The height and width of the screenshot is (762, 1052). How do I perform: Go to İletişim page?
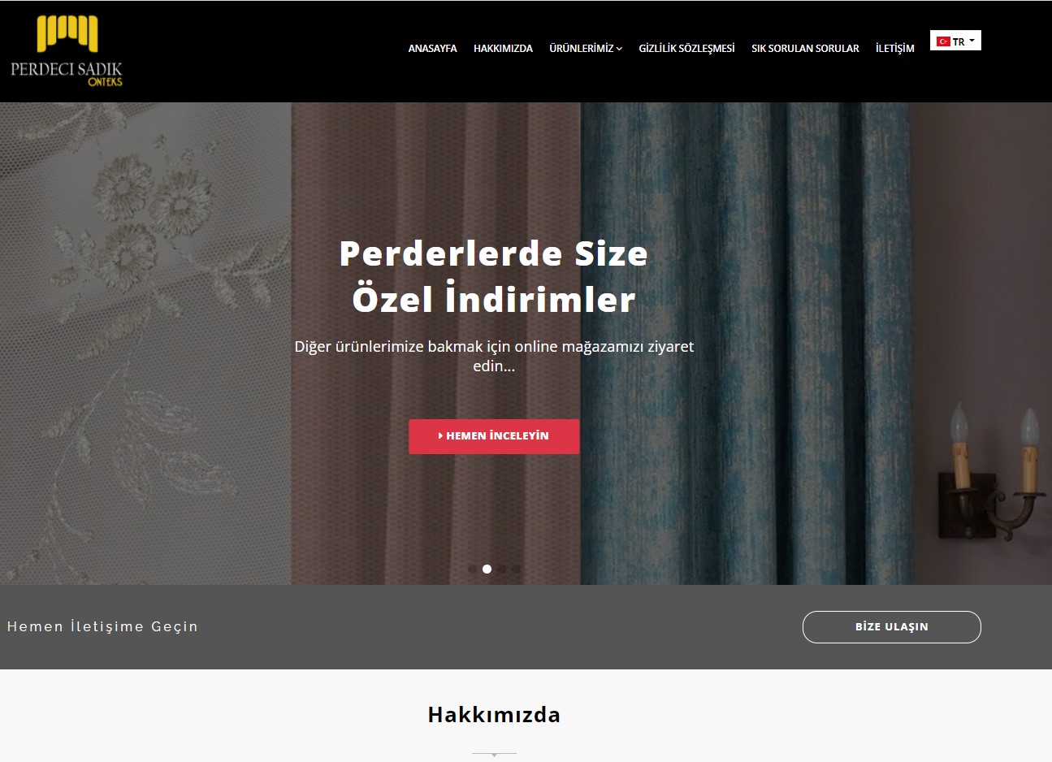point(894,49)
